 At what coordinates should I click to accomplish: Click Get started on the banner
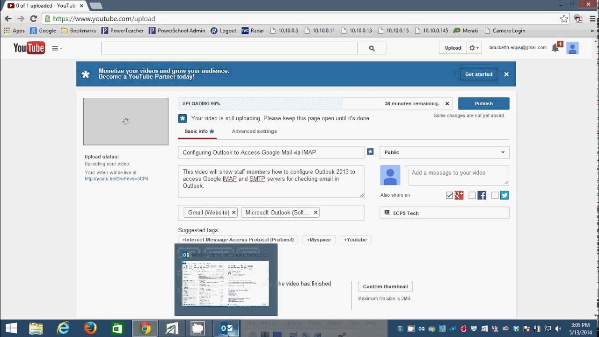click(x=479, y=74)
